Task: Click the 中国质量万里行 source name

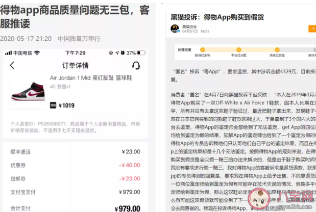Action: [x=79, y=39]
